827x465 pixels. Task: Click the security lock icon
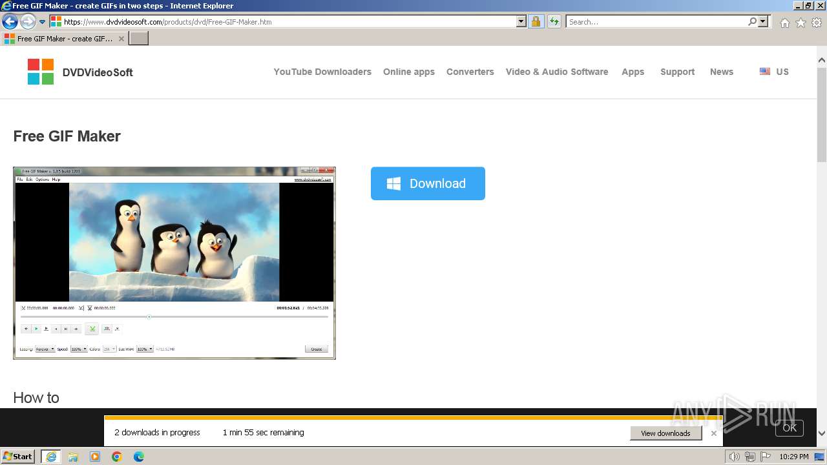tap(536, 21)
